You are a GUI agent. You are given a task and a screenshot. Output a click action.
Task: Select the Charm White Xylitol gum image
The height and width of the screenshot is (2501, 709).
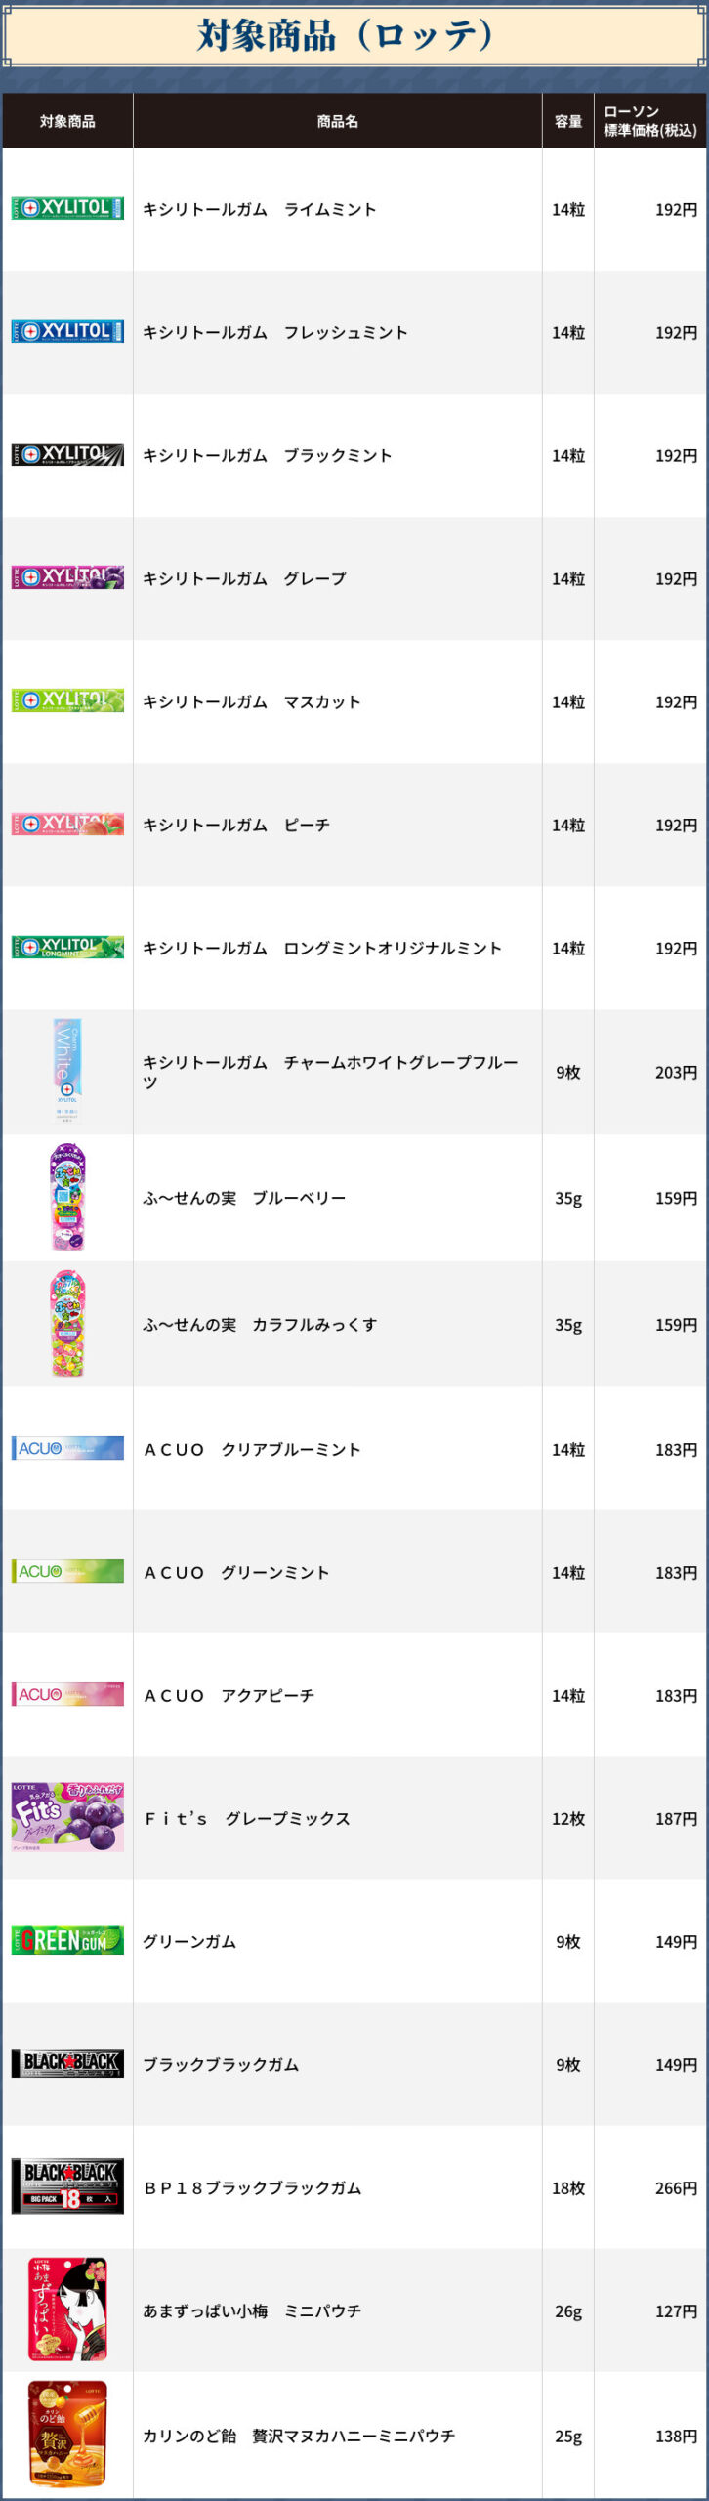point(67,1071)
